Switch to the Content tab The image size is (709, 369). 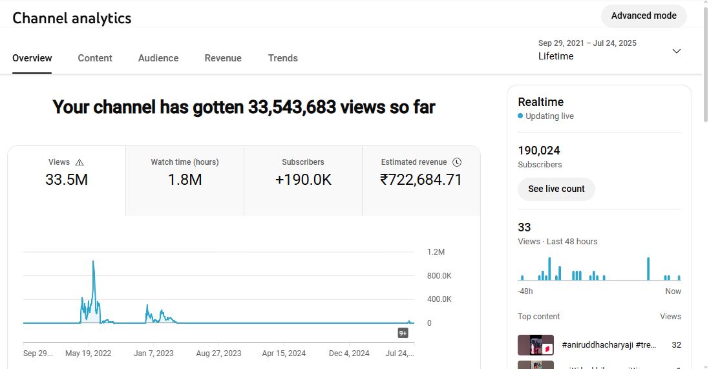pyautogui.click(x=95, y=58)
